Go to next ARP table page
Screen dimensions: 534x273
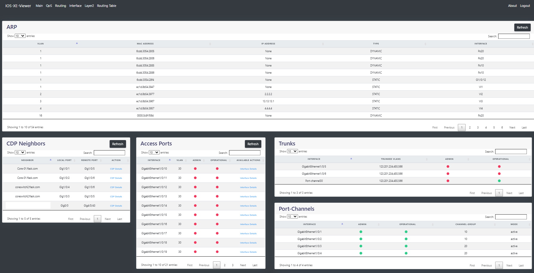(512, 128)
